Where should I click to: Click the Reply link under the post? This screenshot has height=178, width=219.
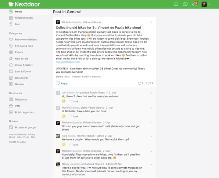tap(64, 83)
